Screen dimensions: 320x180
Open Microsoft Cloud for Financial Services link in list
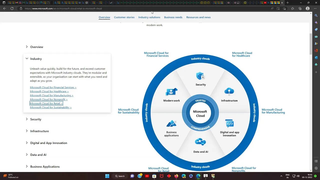[53, 87]
